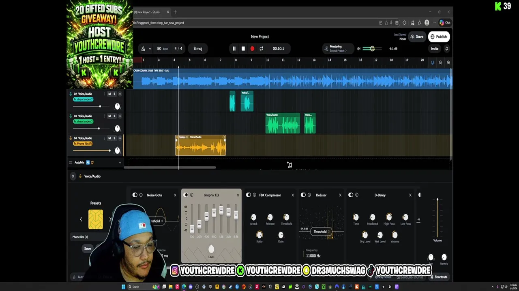Publish the project

(439, 37)
